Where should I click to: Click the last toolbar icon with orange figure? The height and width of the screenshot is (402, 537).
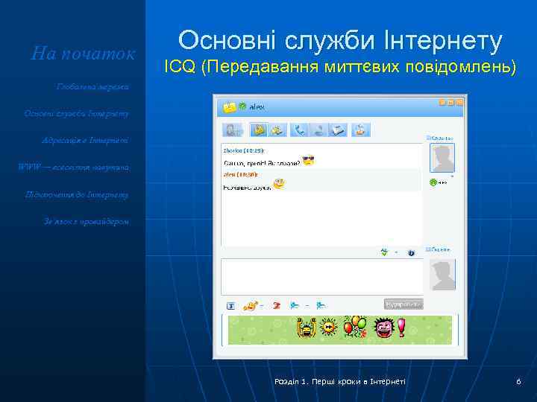coord(361,130)
